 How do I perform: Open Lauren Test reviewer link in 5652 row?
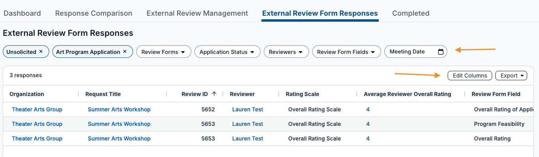[x=248, y=109]
